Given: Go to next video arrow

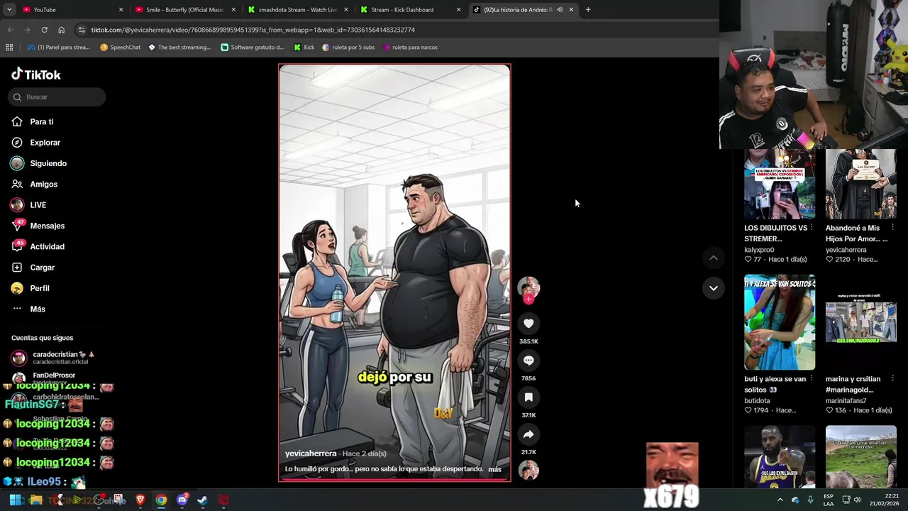Looking at the screenshot, I should click(713, 288).
